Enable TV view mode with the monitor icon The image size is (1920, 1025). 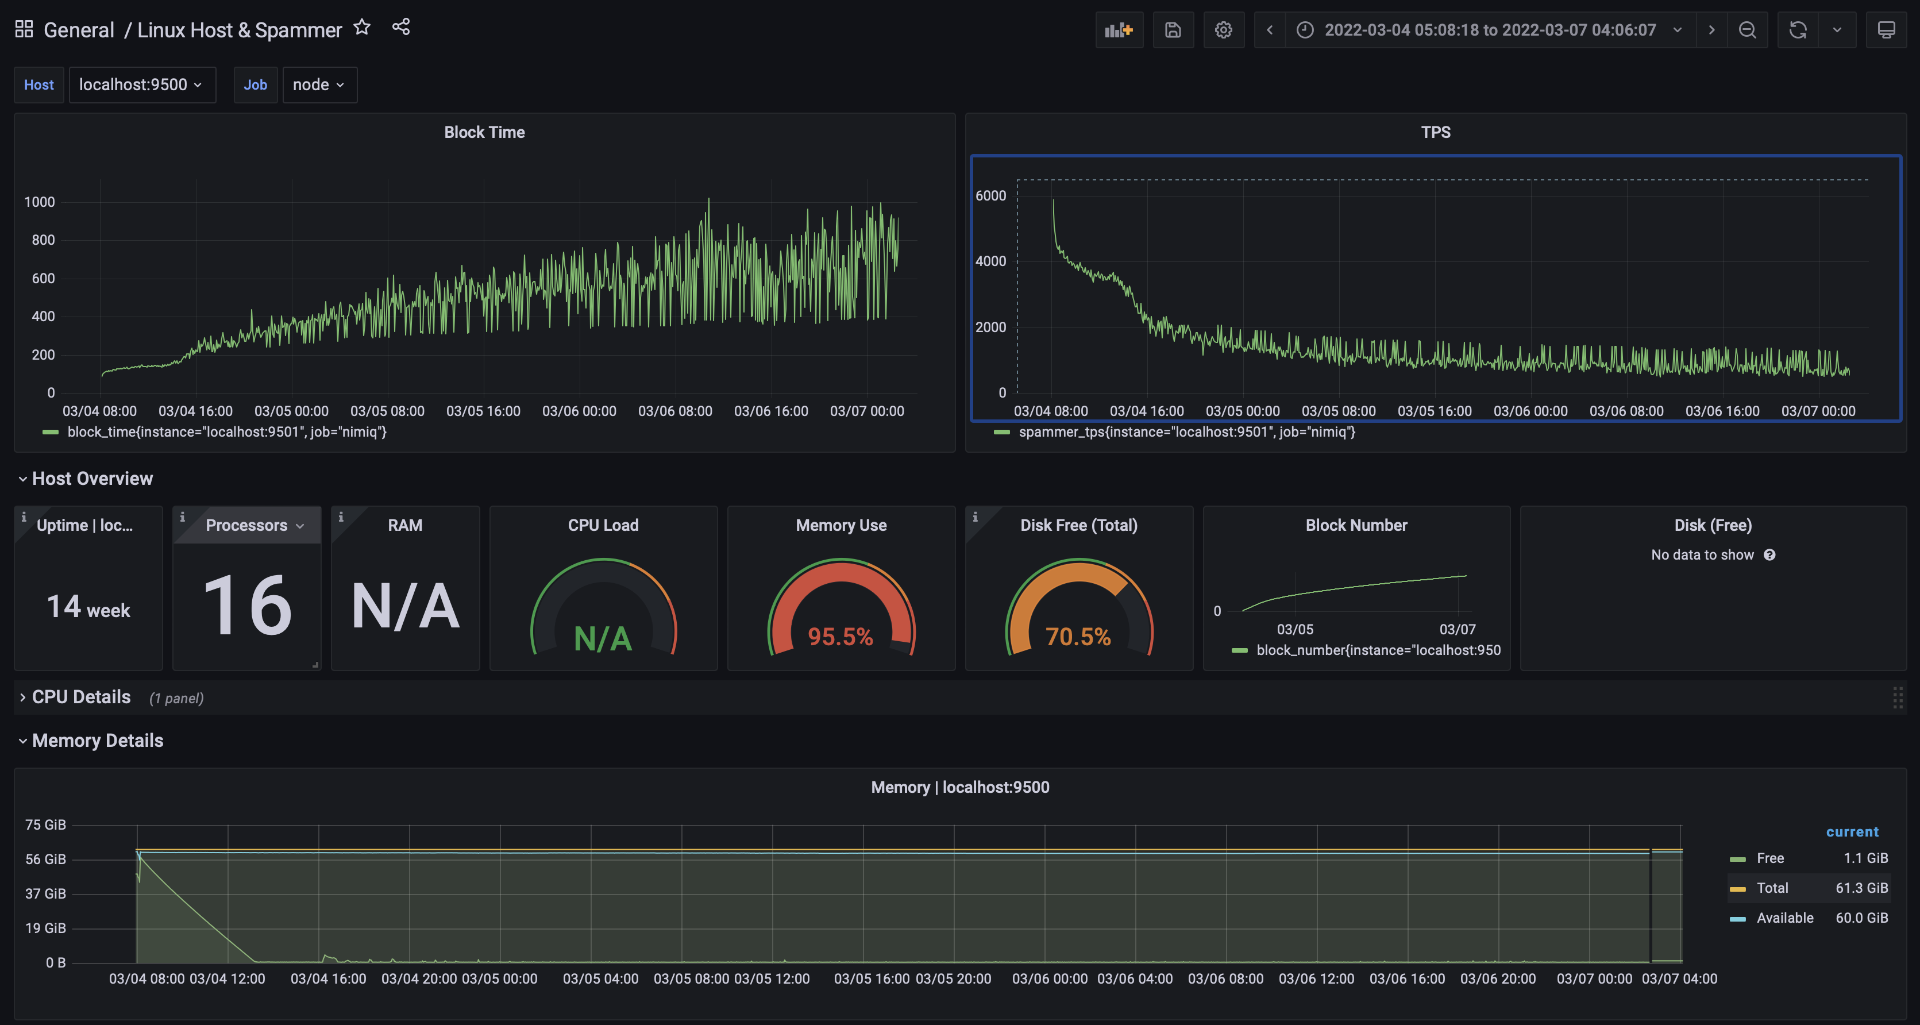point(1887,30)
